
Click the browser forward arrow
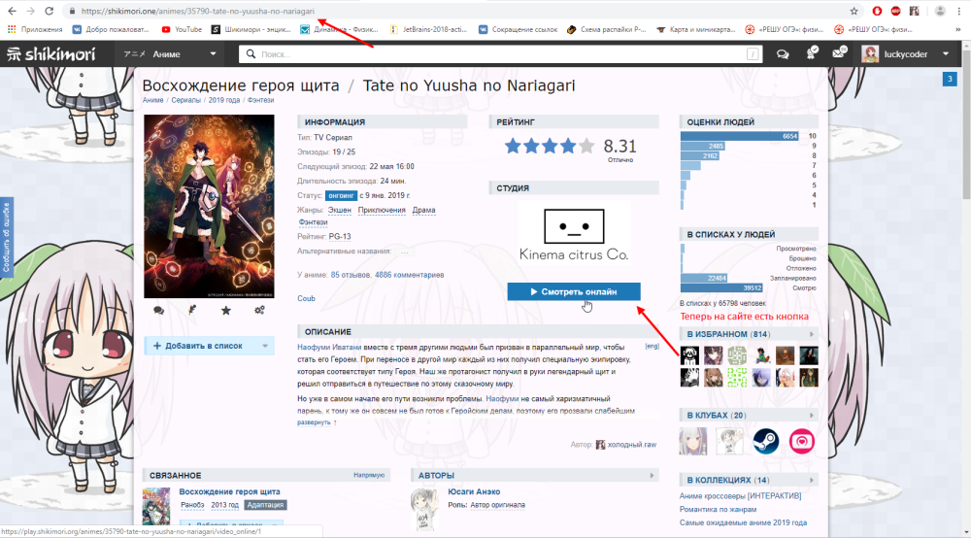pyautogui.click(x=30, y=11)
